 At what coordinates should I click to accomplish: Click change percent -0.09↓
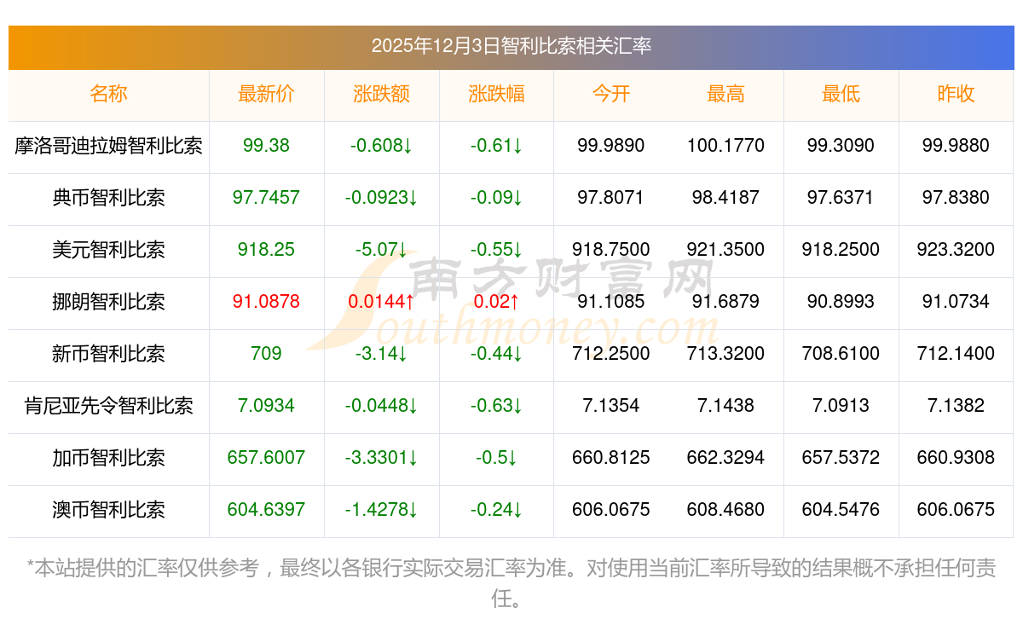click(496, 198)
